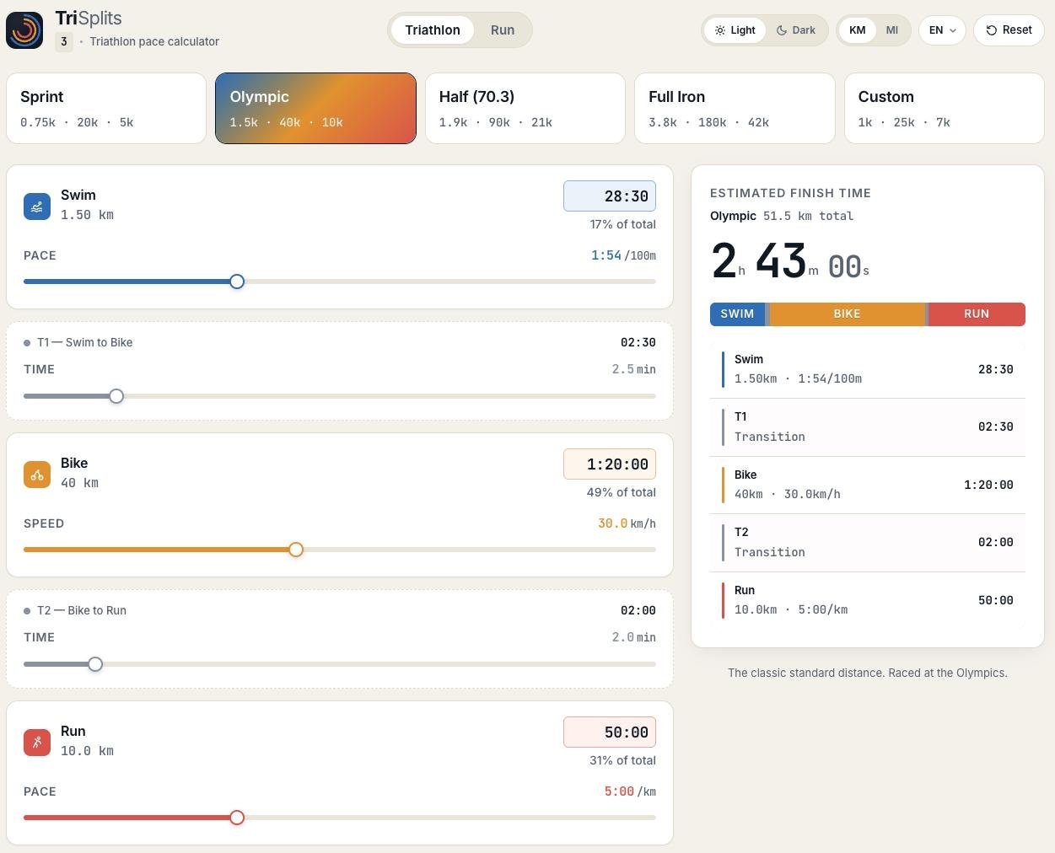Select the Triathlon tab
Viewport: 1055px width, 853px height.
[x=433, y=30]
